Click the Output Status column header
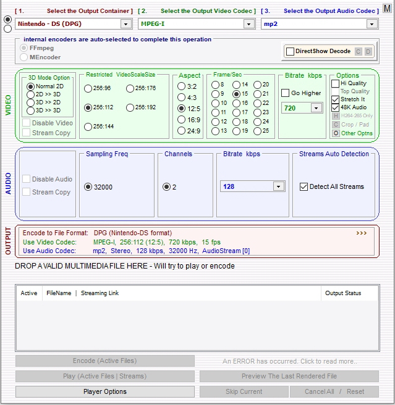This screenshot has height=405, width=395. coord(343,293)
